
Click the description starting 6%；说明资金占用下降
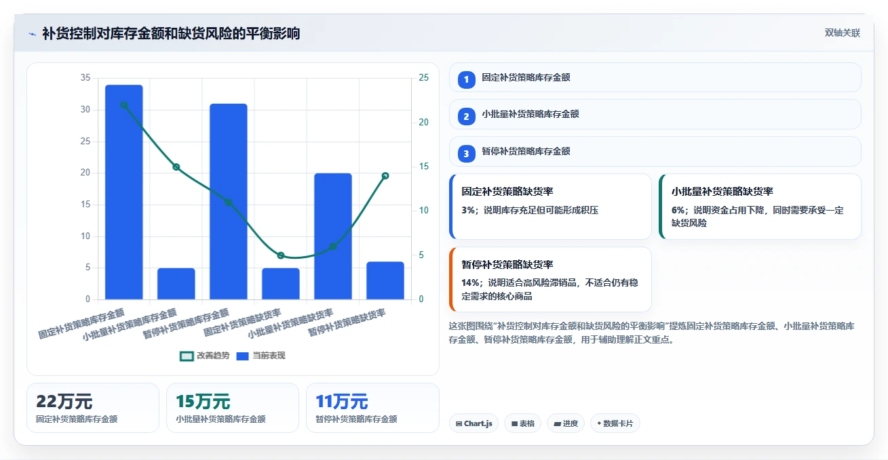tap(758, 216)
